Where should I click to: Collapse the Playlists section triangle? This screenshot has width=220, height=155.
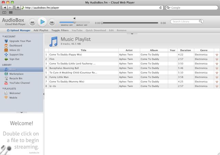pos(3,89)
